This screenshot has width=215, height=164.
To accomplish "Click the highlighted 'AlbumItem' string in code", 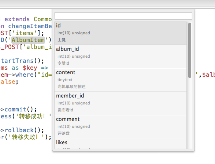I will [28, 40].
